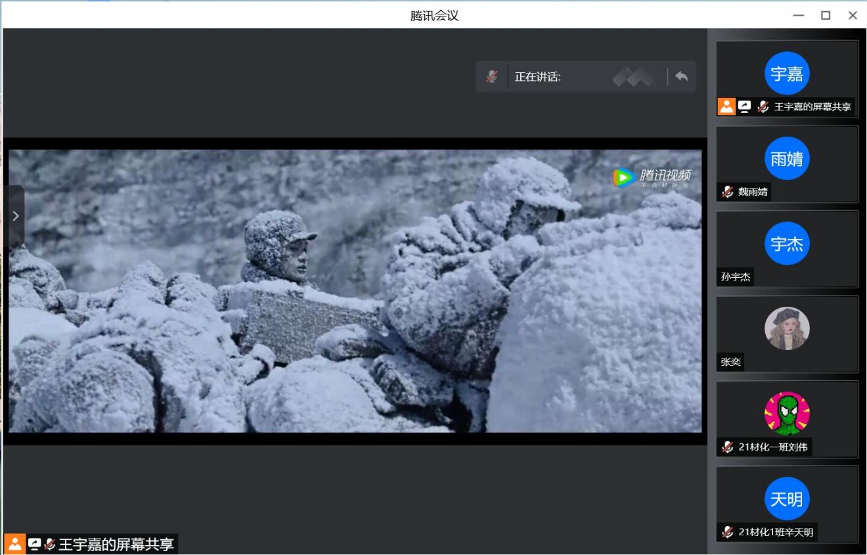The height and width of the screenshot is (555, 867).
Task: Click the screen share icon in 宇嘉's tile
Action: coord(744,106)
